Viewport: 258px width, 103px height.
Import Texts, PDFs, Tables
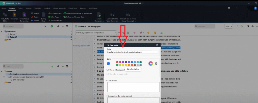point(5,17)
